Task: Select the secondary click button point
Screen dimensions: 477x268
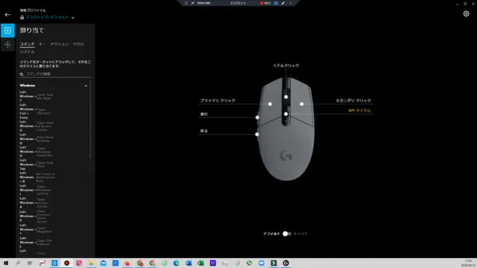Action: click(x=301, y=104)
